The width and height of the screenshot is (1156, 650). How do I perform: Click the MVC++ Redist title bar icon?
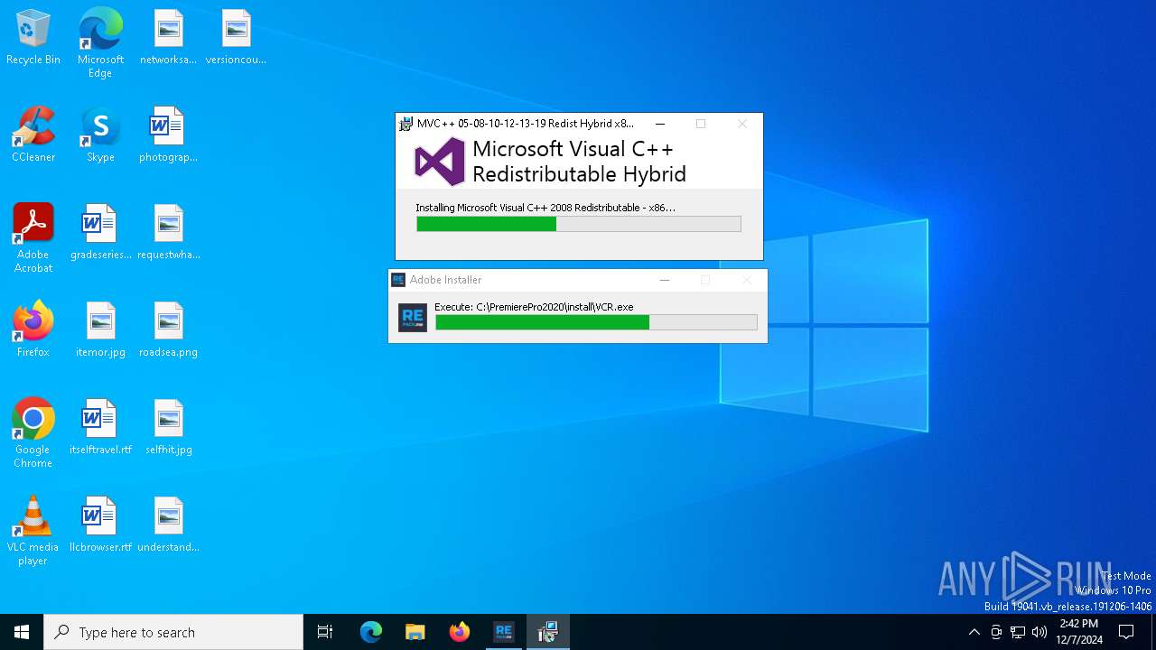point(406,124)
